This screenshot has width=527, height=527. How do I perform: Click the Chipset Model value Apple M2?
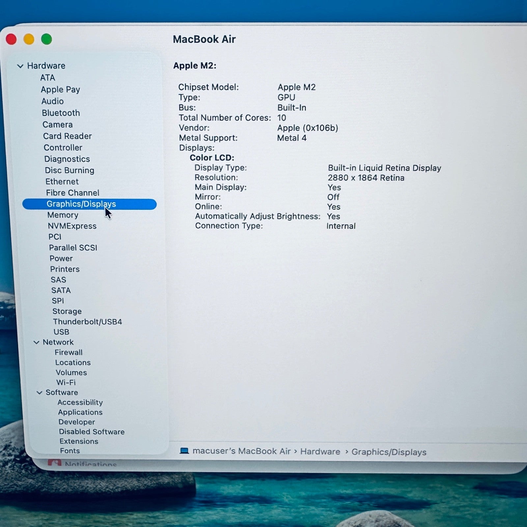click(x=296, y=87)
